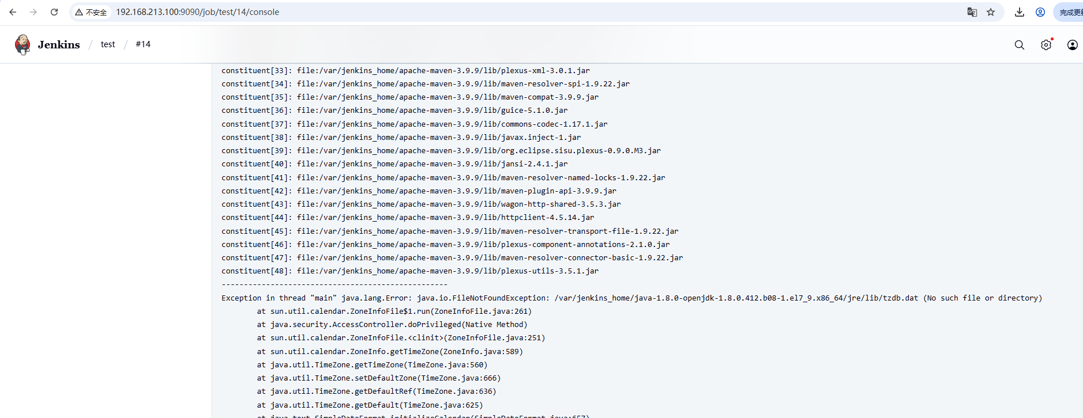The width and height of the screenshot is (1083, 418).
Task: Click the constituent[40] jansi-2.4.1.jar line
Action: tap(394, 164)
